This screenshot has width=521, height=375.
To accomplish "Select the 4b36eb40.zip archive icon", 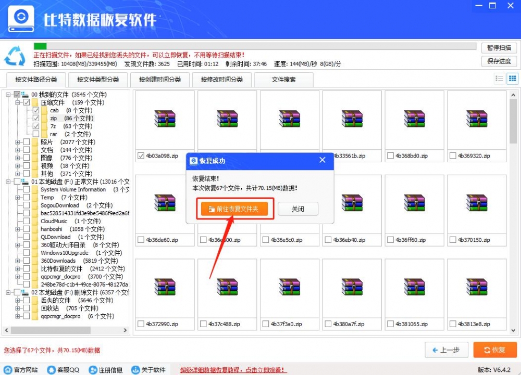I will tap(352, 203).
